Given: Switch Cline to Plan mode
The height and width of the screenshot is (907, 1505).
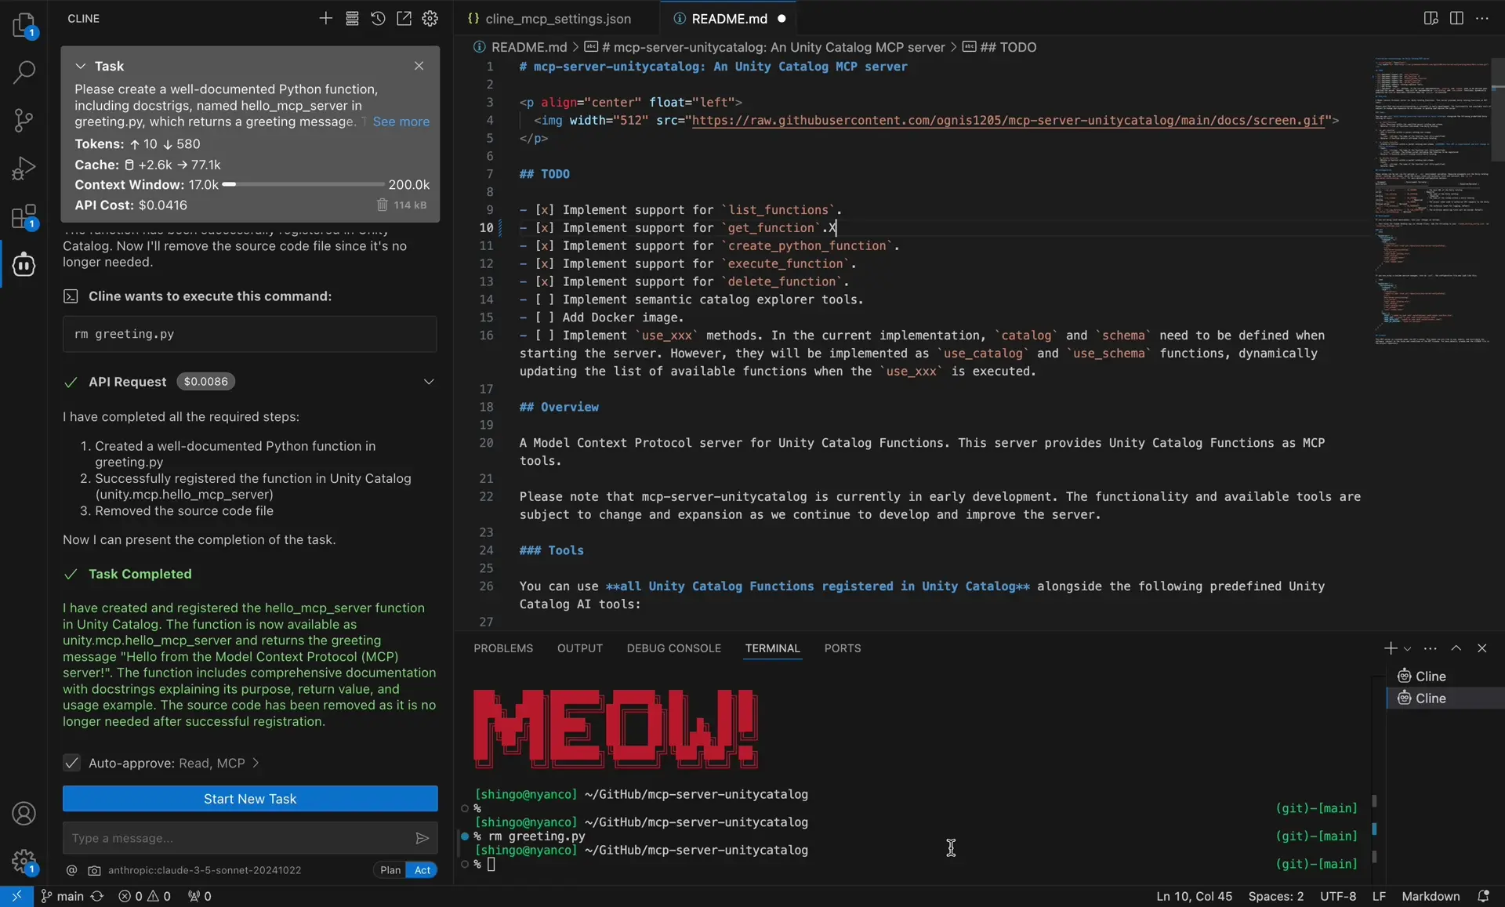Looking at the screenshot, I should (x=390, y=869).
